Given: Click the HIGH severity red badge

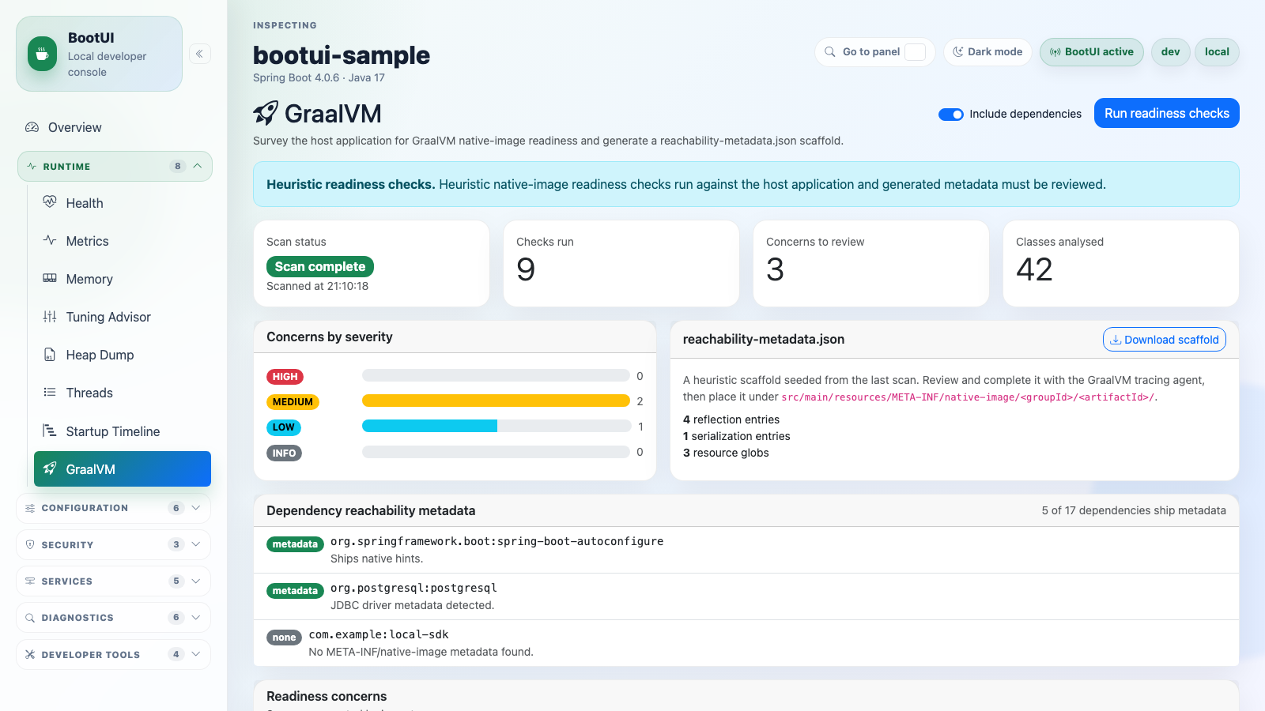Looking at the screenshot, I should pyautogui.click(x=285, y=377).
